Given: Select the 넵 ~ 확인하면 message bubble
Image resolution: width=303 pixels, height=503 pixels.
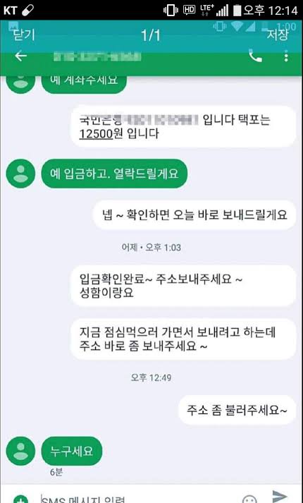Looking at the screenshot, I should click(x=194, y=215).
